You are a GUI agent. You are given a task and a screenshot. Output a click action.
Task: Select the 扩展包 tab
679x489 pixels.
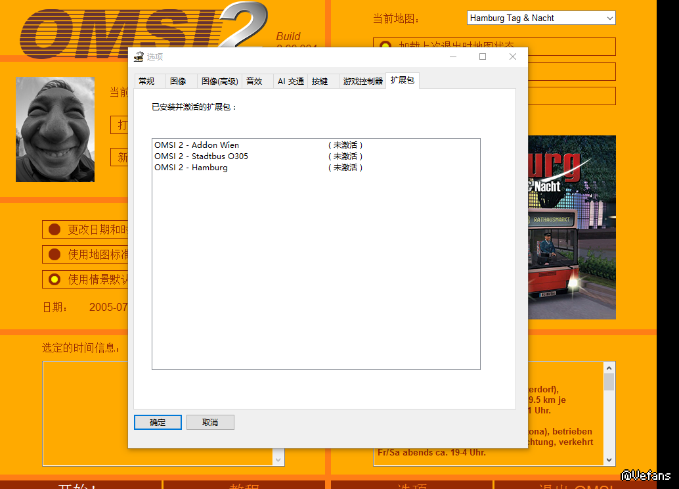403,80
